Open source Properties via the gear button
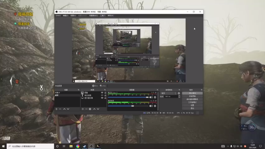The height and width of the screenshot is (149, 265). [x=95, y=86]
